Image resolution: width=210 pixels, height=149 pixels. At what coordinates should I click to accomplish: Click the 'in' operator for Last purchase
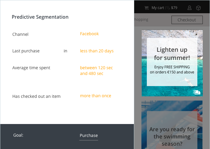tap(65, 51)
